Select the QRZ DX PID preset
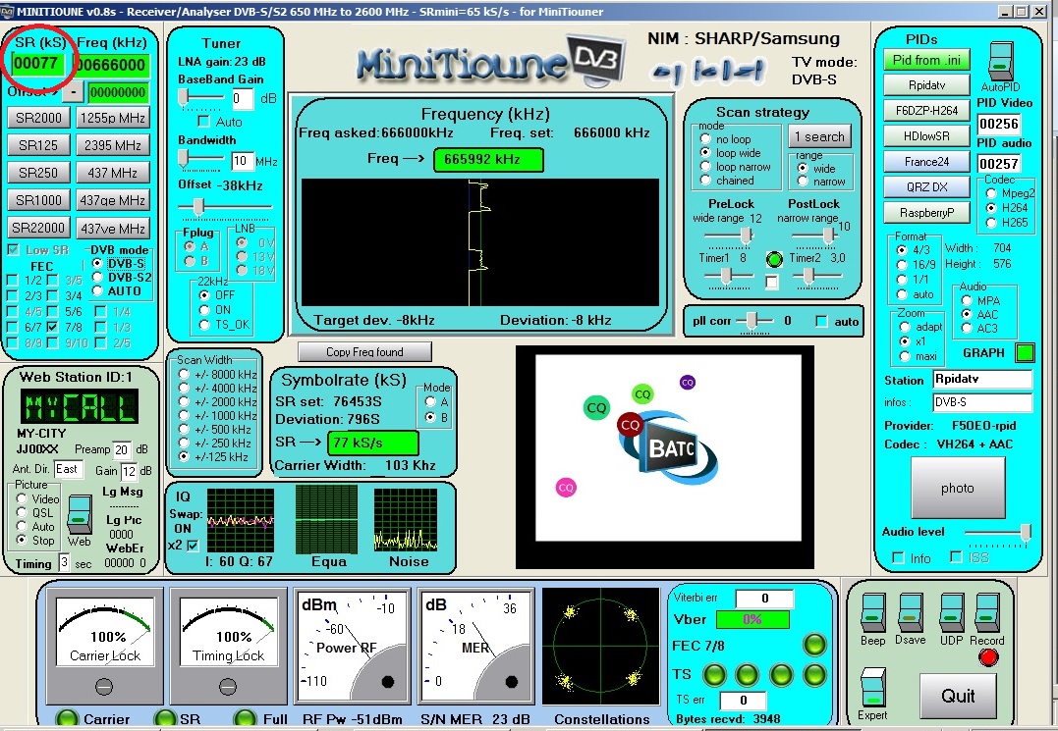This screenshot has width=1058, height=731. pyautogui.click(x=926, y=186)
